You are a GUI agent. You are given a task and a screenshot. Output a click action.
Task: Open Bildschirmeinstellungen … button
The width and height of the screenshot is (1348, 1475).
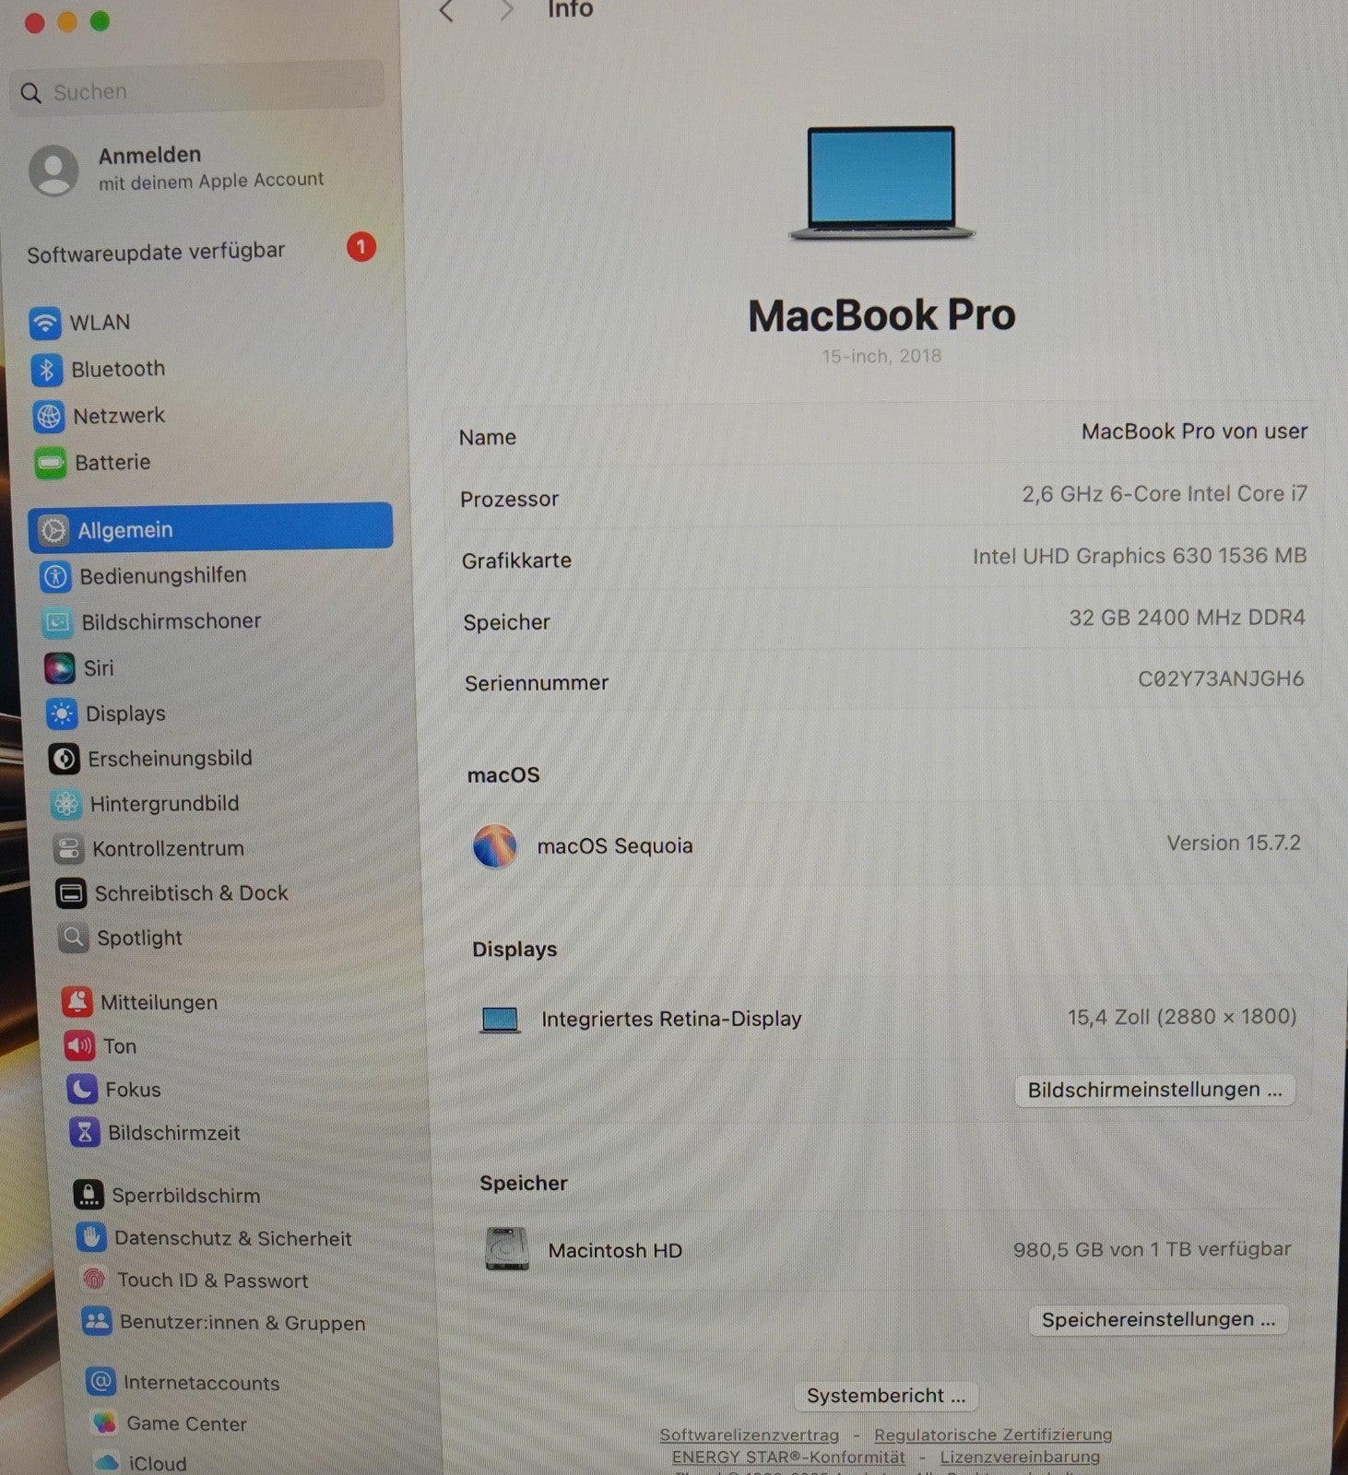[x=1154, y=1090]
